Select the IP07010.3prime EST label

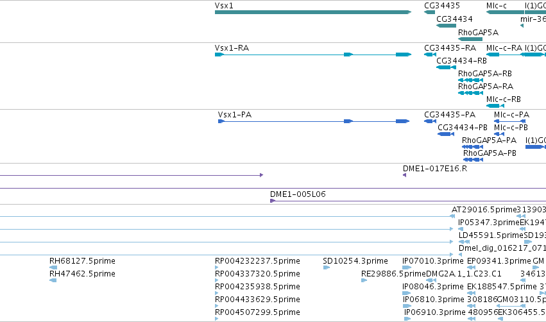[433, 260]
